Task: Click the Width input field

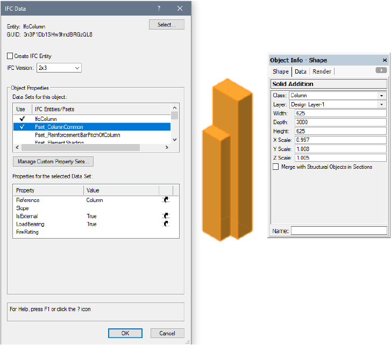Action: [340, 113]
